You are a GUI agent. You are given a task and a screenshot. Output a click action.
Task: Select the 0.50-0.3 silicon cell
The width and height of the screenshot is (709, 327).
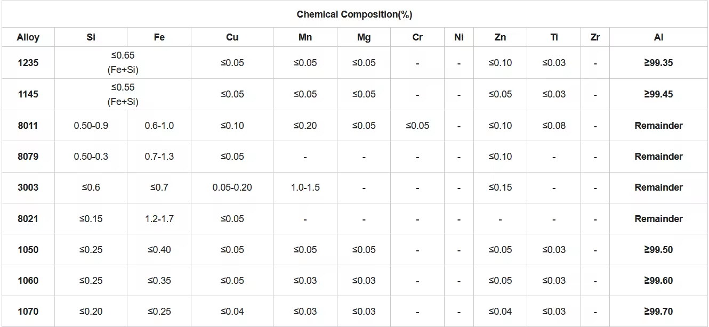pos(91,157)
